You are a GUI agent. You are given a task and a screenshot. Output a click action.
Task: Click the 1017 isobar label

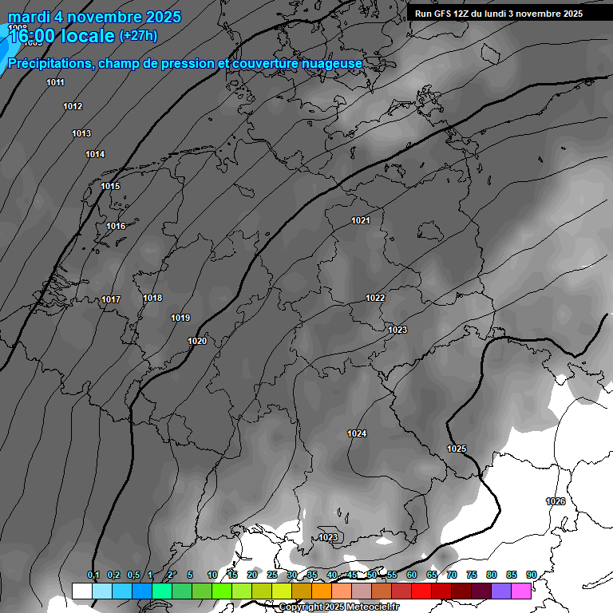[111, 299]
